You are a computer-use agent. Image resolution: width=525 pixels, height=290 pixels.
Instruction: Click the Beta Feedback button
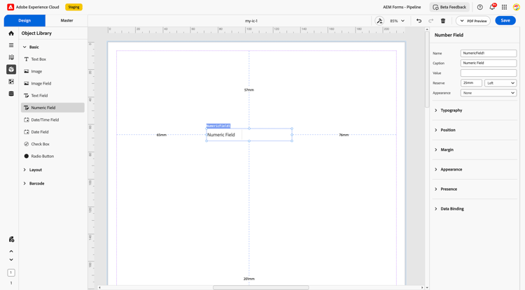(449, 7)
